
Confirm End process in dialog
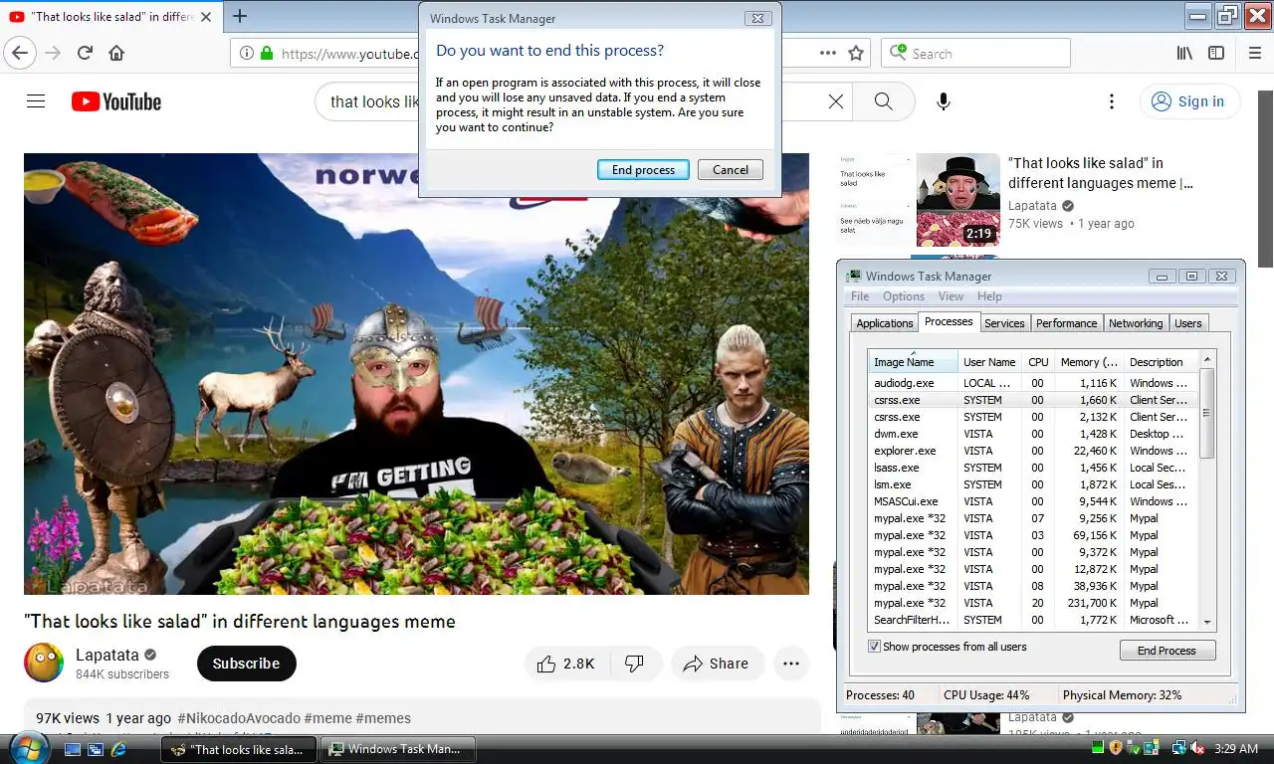click(643, 170)
